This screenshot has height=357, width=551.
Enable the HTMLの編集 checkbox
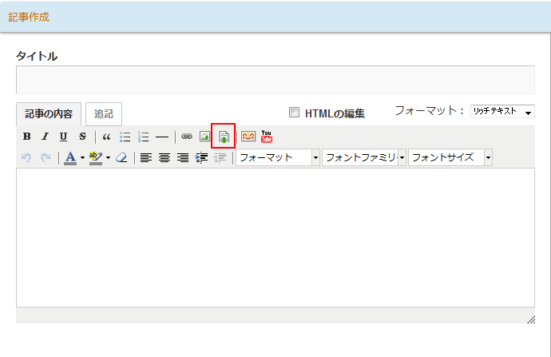click(x=294, y=113)
